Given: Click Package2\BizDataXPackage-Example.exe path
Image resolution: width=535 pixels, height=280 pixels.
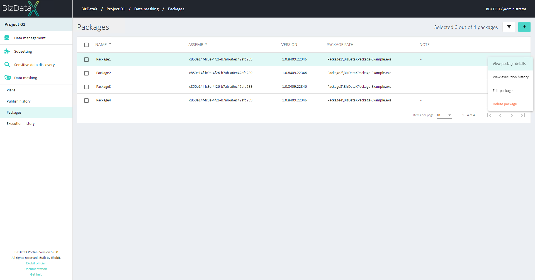Looking at the screenshot, I should (x=359, y=73).
